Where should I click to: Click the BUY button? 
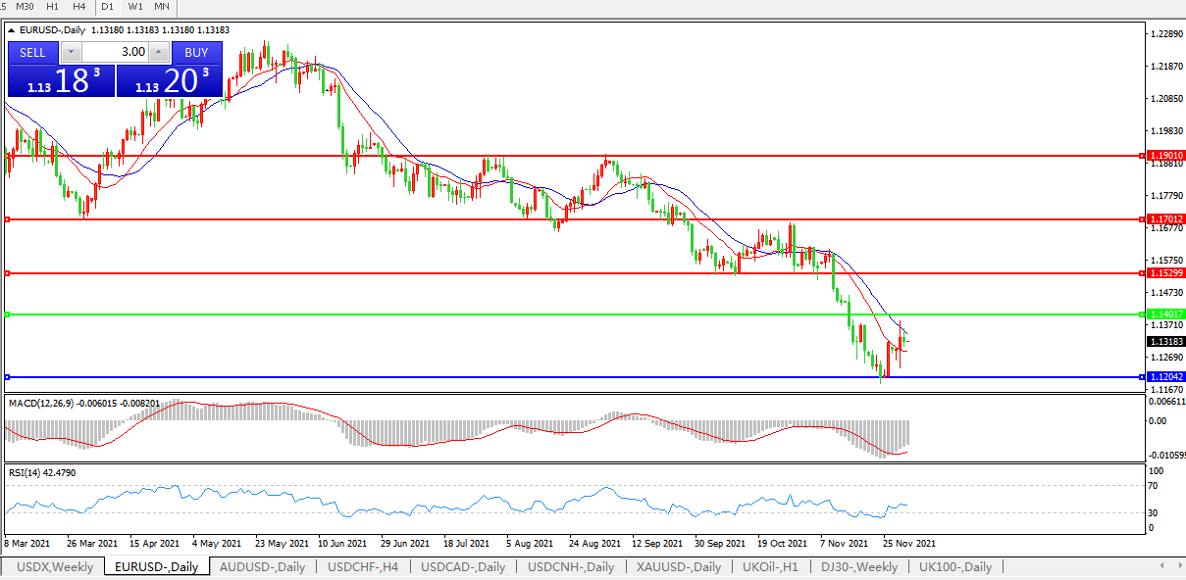pos(196,52)
